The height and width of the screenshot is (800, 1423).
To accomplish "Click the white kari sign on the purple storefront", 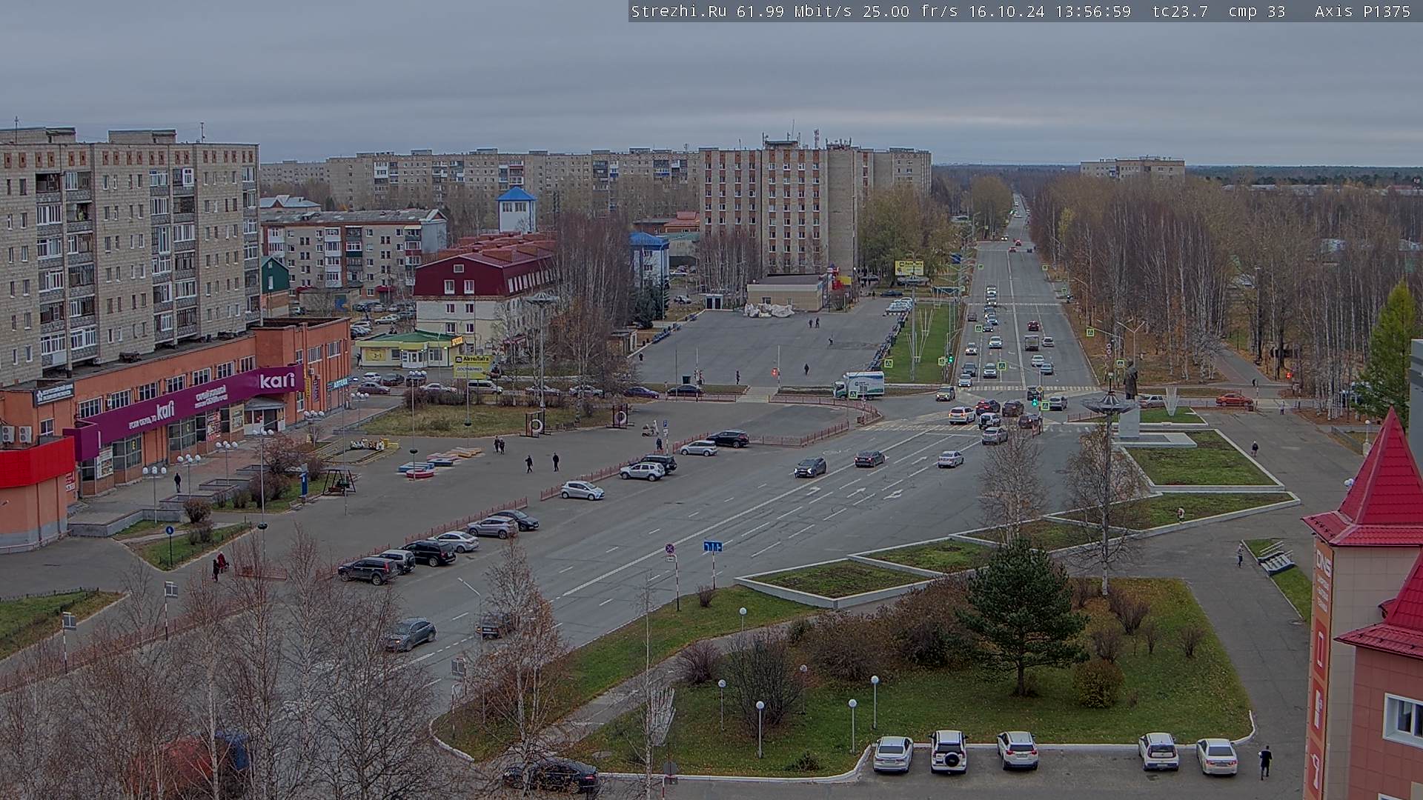I will coord(277,381).
